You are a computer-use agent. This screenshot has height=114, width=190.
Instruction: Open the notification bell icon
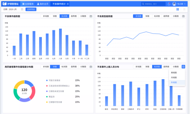[x=169, y=4]
